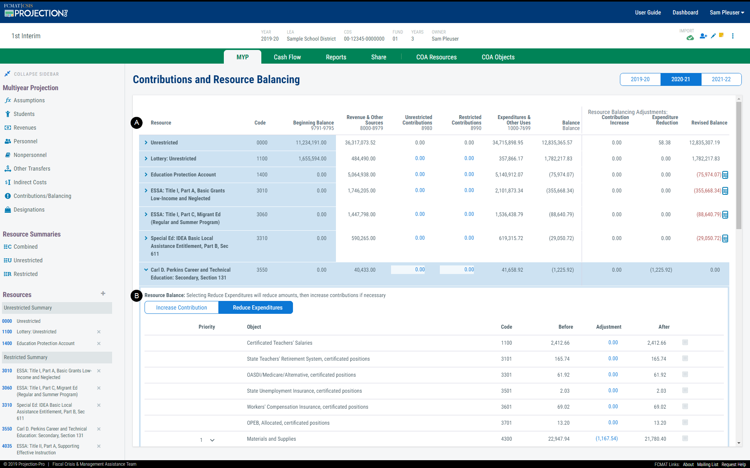Click calculator icon on ESSA Title I Part A row
The image size is (750, 468).
point(725,191)
